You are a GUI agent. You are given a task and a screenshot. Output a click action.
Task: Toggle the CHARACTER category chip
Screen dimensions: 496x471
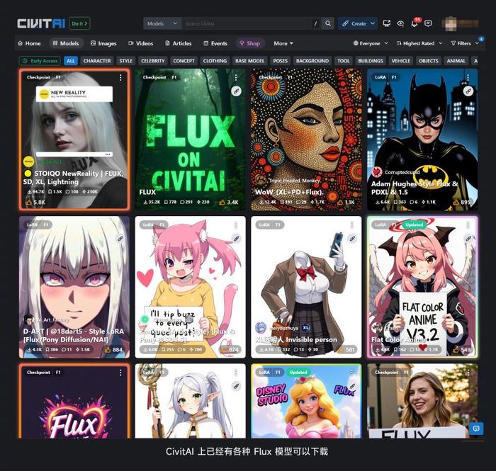click(97, 61)
